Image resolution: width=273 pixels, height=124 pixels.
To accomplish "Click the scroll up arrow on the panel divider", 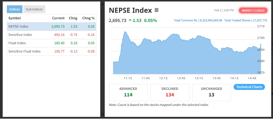I will [102, 4].
